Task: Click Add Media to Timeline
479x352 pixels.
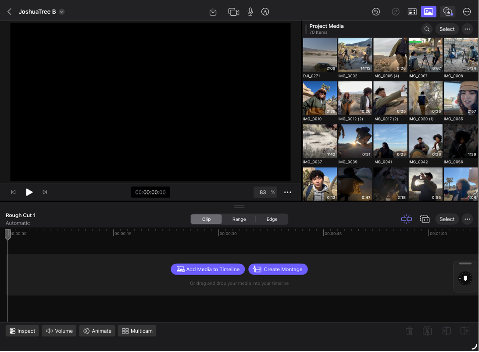Action: [207, 269]
